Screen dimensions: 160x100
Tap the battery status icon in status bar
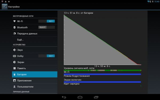(153, 1)
